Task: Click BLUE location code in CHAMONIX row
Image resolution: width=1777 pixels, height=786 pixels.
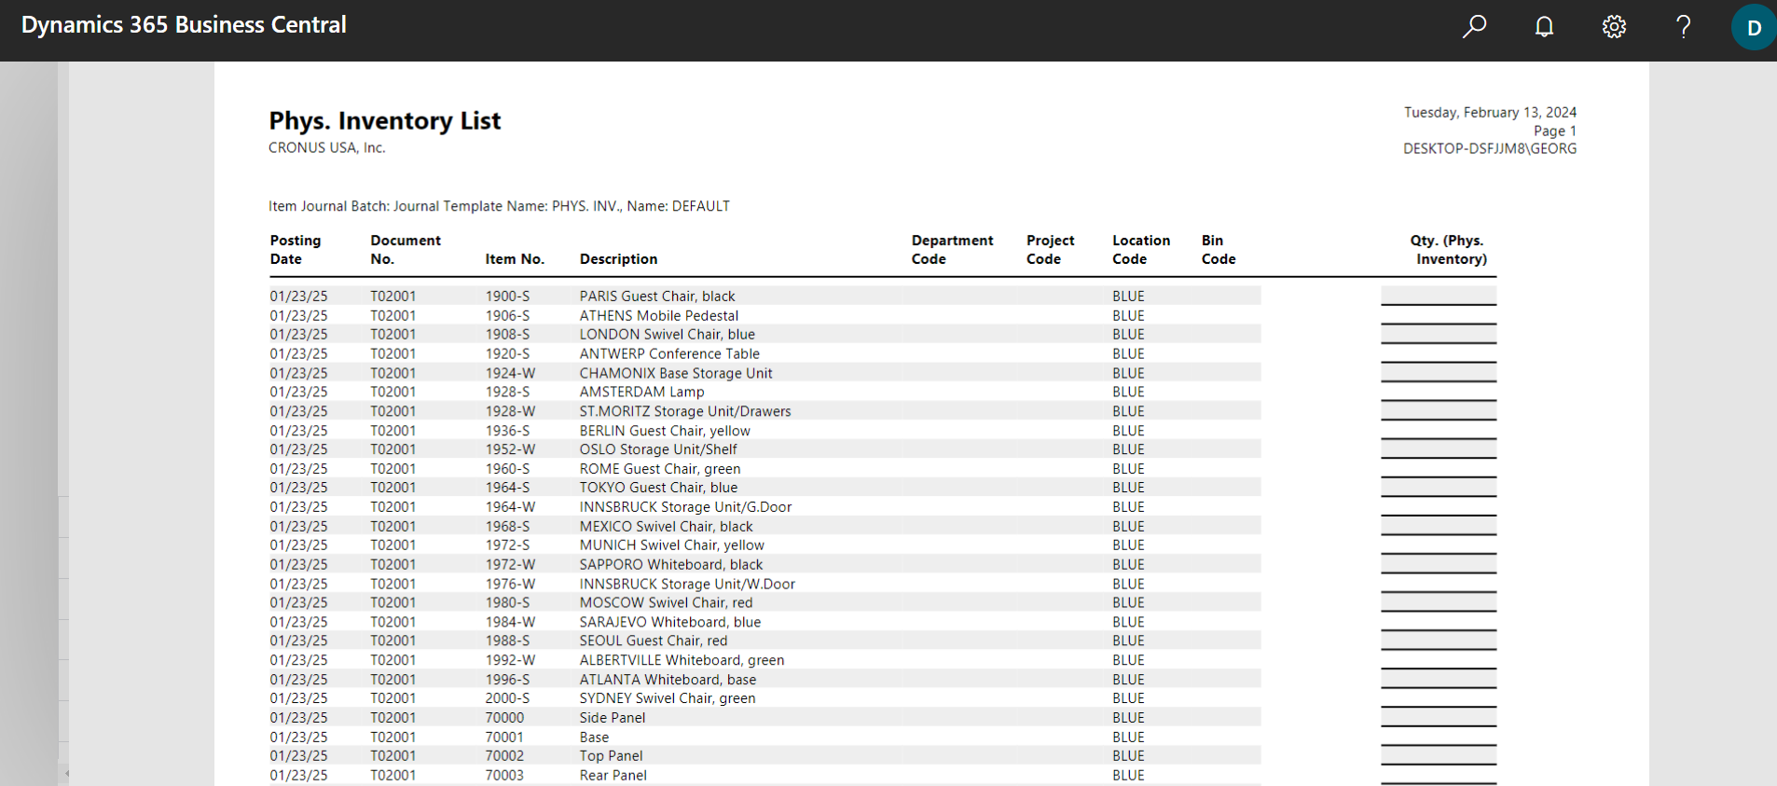Action: click(1127, 373)
